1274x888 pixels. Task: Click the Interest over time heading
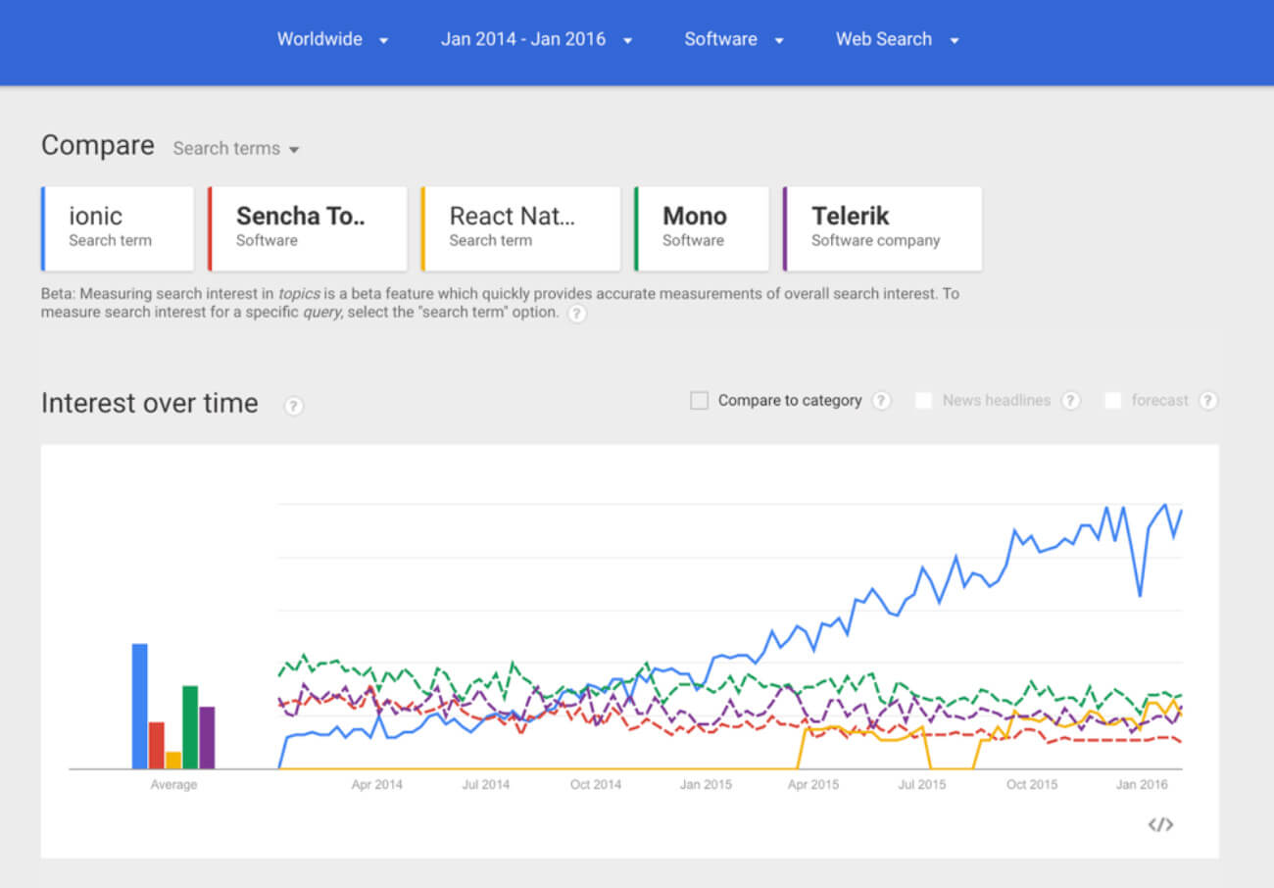pyautogui.click(x=150, y=404)
